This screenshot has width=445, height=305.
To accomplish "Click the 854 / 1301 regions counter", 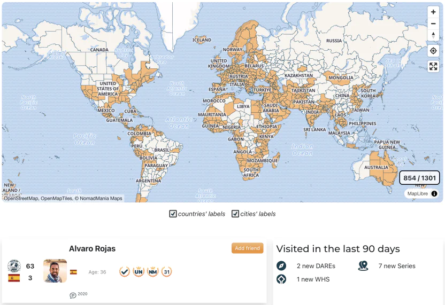I will [x=419, y=178].
